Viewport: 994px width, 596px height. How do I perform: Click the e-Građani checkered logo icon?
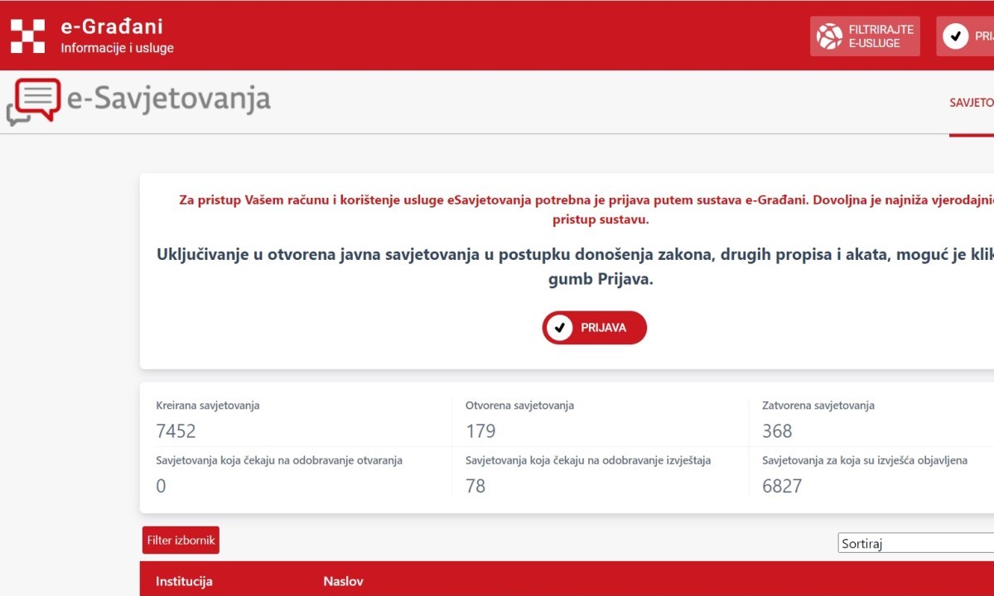click(x=27, y=36)
